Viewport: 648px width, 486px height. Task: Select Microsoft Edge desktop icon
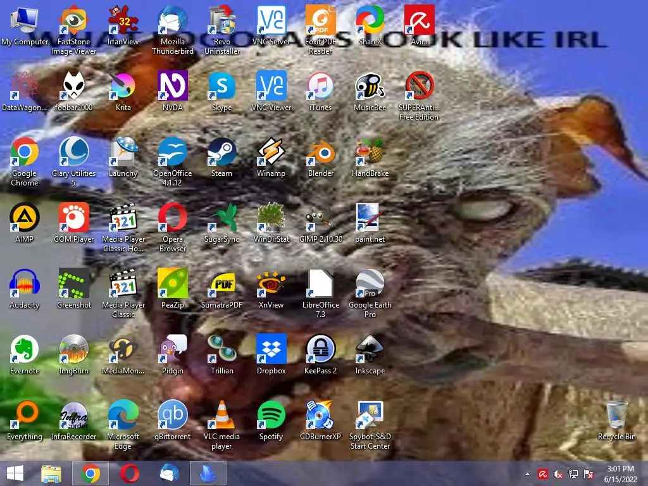point(123,425)
